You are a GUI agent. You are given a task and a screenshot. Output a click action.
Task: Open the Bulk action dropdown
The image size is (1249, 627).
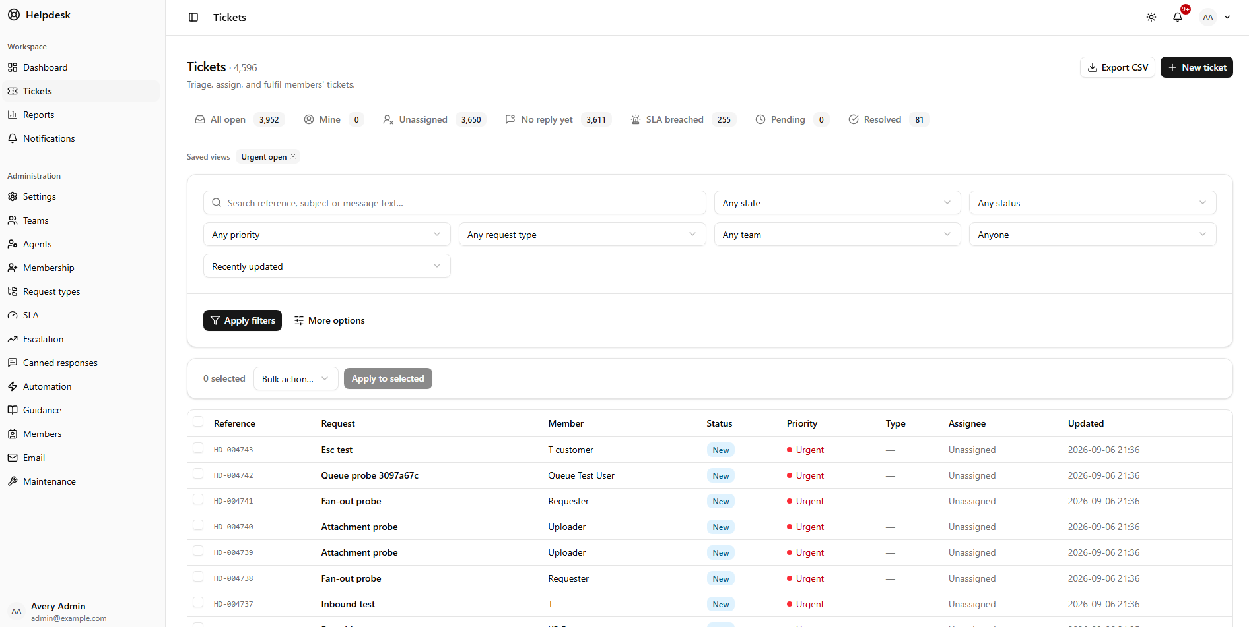click(296, 379)
